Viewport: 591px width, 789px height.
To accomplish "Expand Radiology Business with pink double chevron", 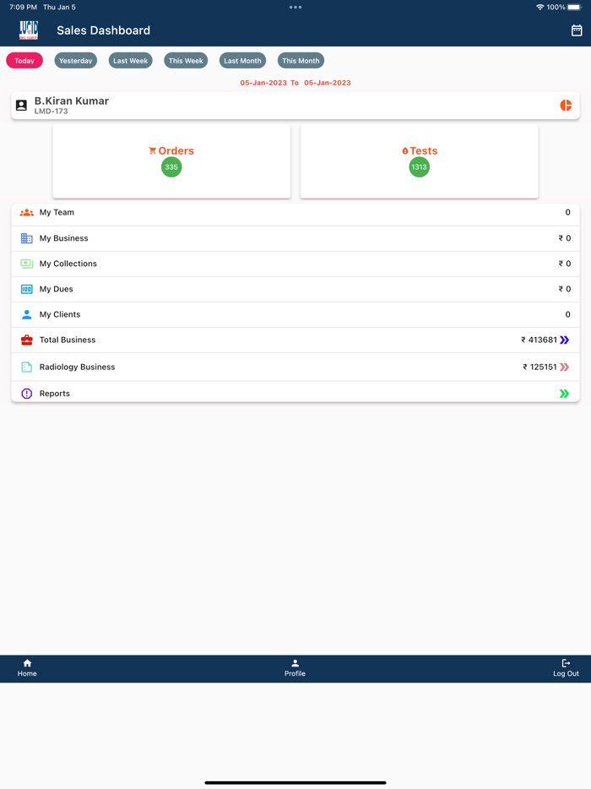I will pos(564,367).
